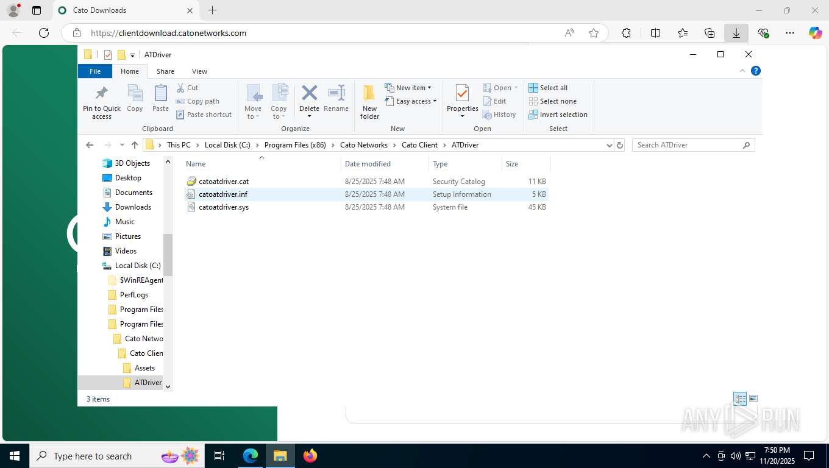This screenshot has width=829, height=468.
Task: Open new Edge tab
Action: 212,10
